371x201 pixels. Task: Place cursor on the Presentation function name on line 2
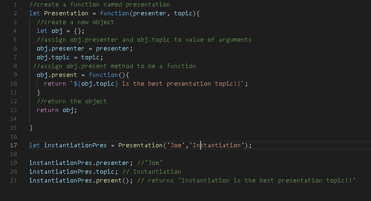coord(66,13)
